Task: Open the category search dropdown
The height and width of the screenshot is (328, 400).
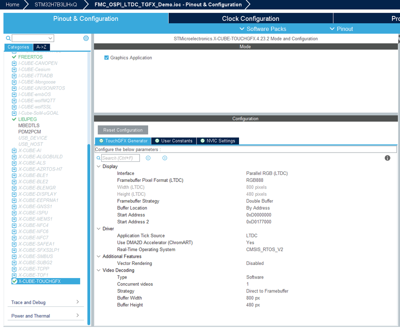Action: tap(50, 38)
